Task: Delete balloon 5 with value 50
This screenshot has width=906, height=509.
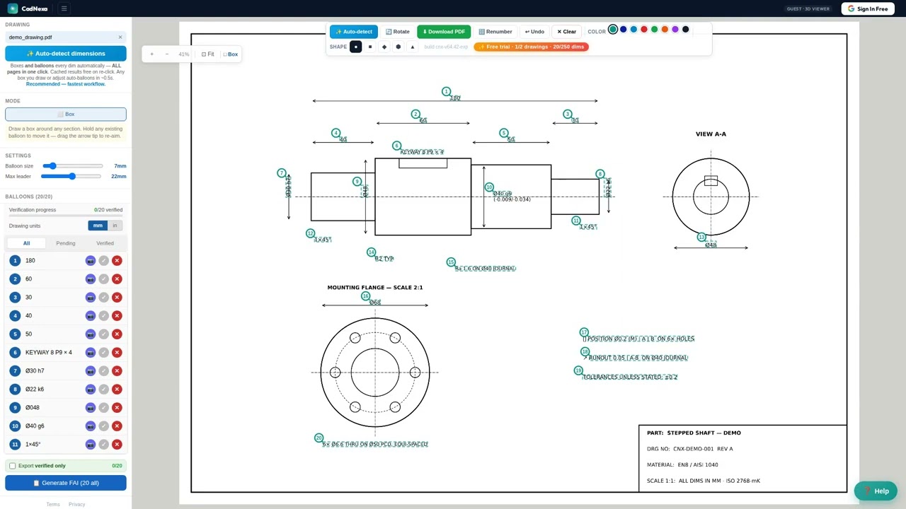Action: (x=117, y=334)
